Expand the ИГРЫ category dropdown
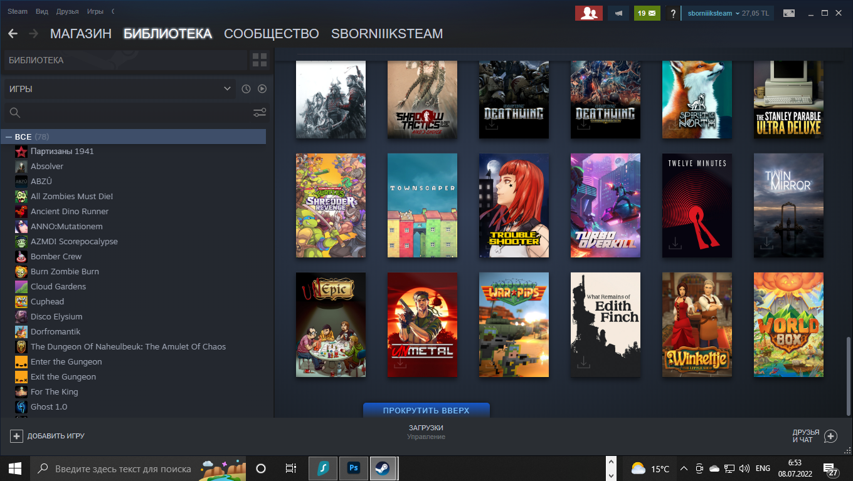The height and width of the screenshot is (481, 853). coord(119,89)
